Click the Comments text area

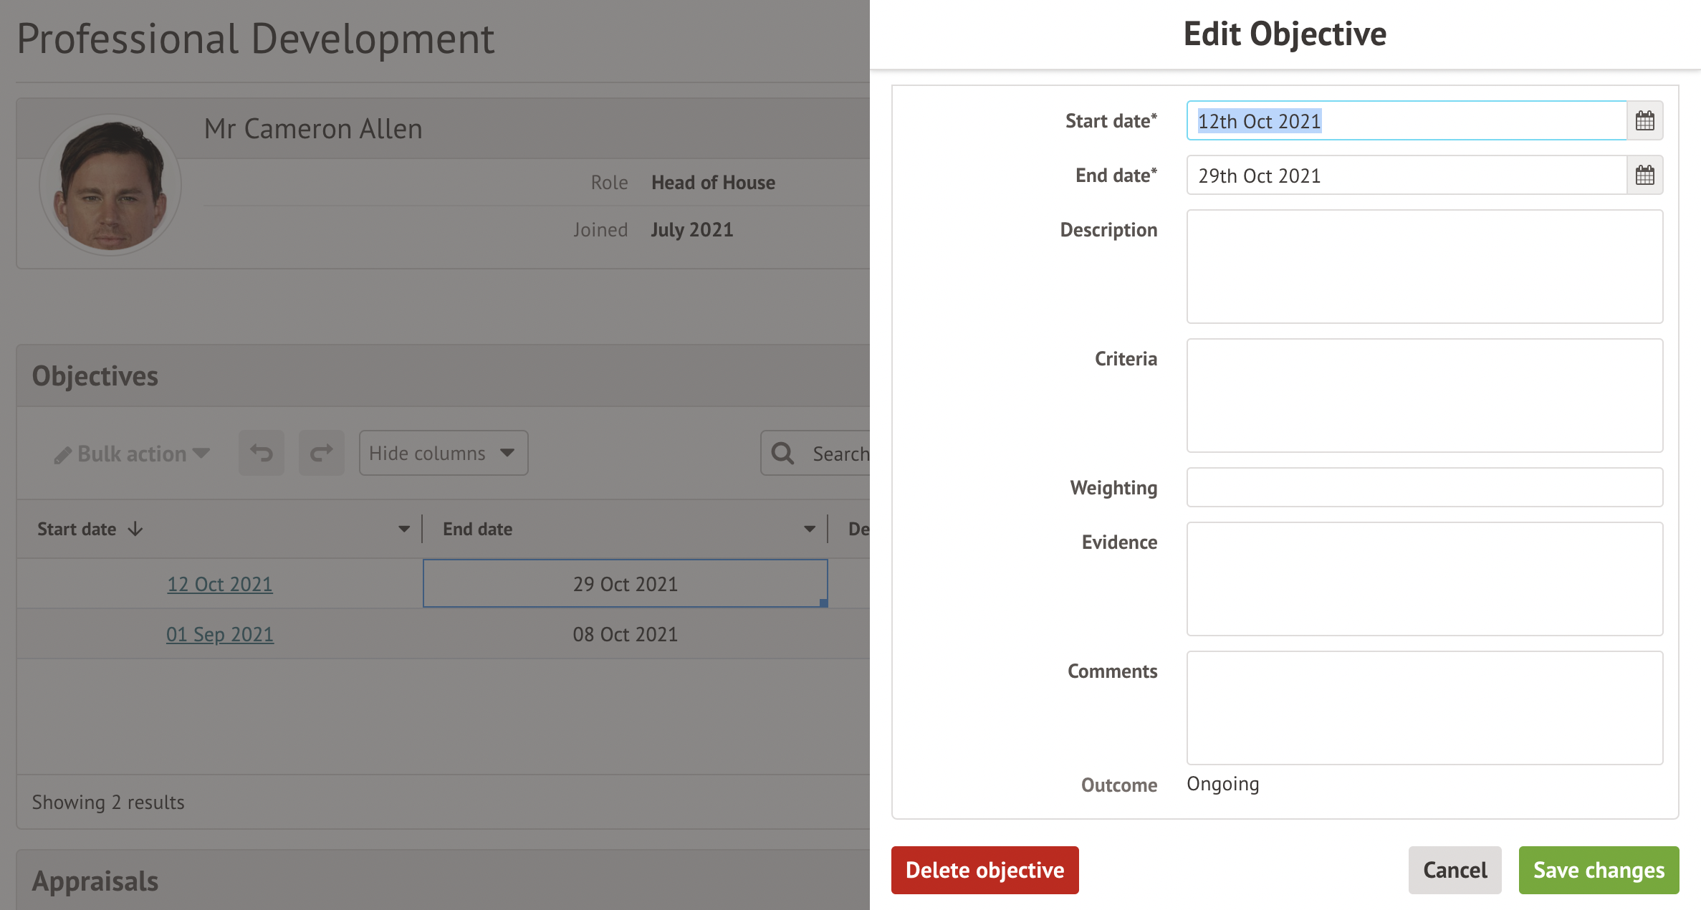click(1424, 707)
